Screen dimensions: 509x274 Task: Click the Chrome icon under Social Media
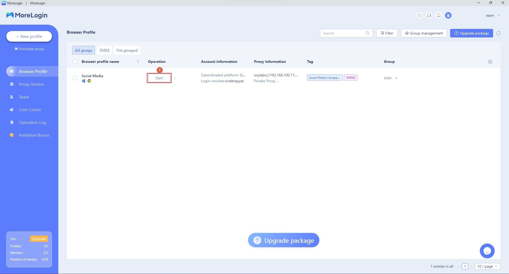(x=89, y=81)
